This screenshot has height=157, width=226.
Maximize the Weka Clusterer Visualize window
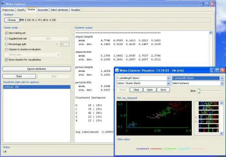(217, 70)
